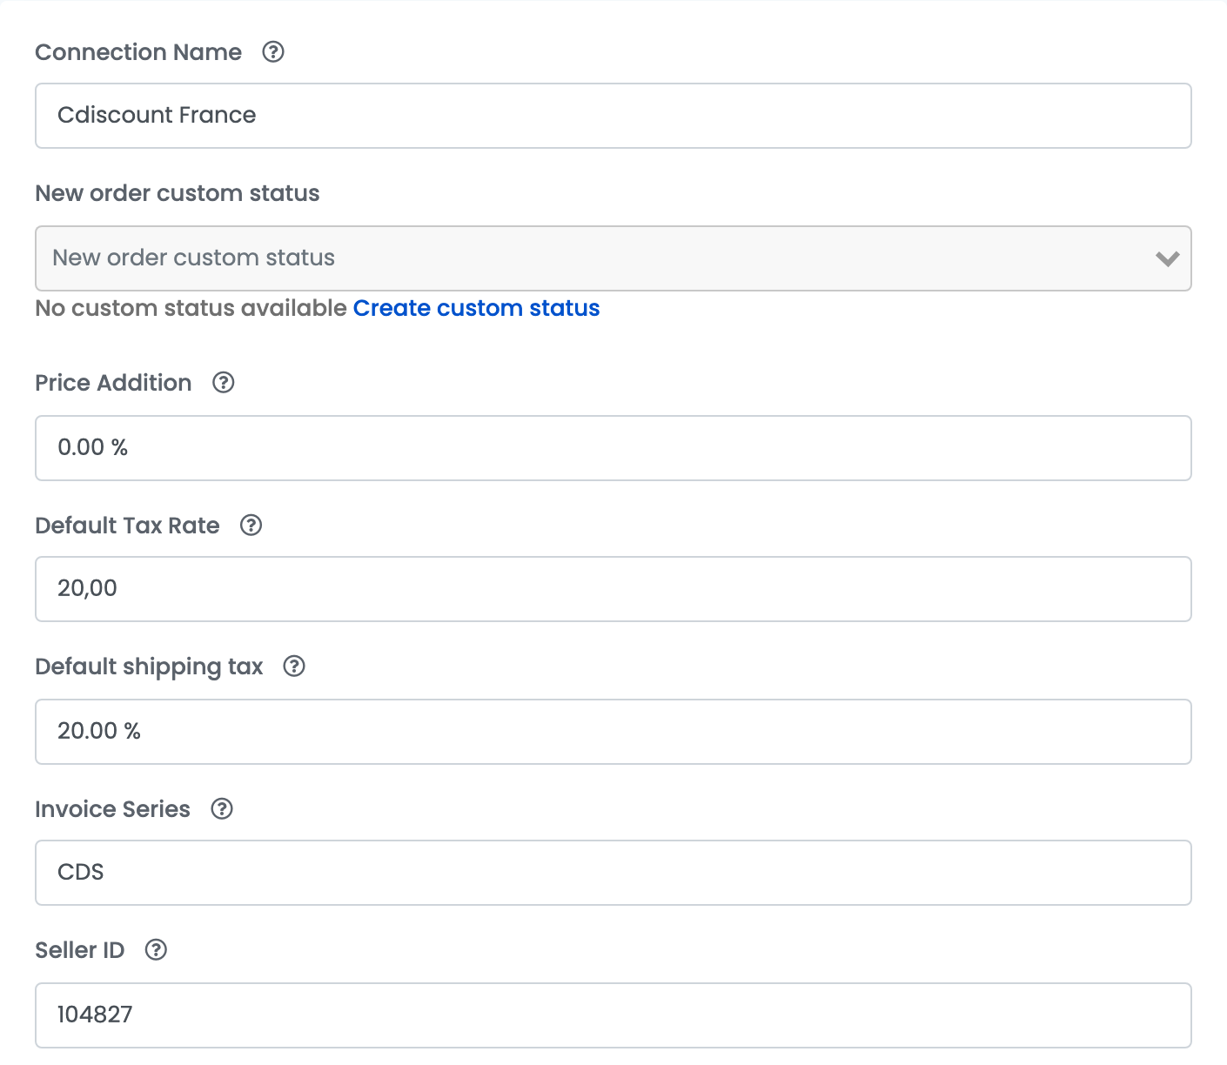
Task: Follow the Create custom status link
Action: (476, 308)
